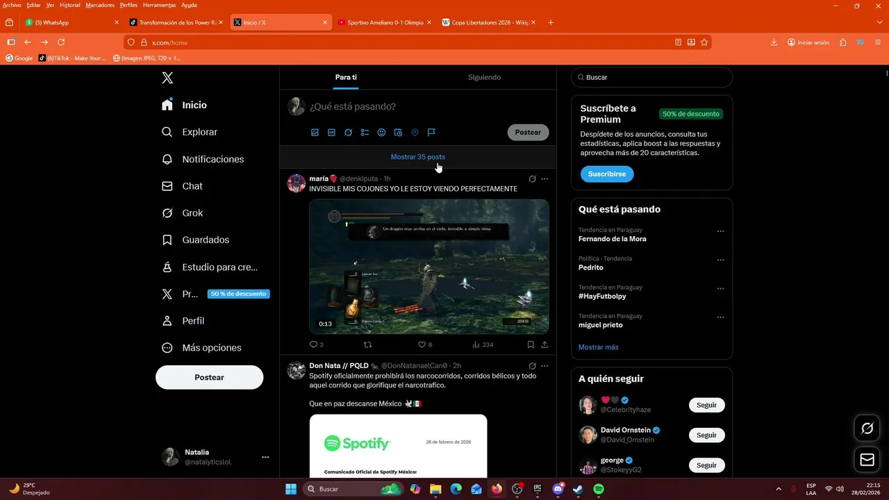This screenshot has height=500, width=889.
Task: Follow @Celebrityhaze account
Action: (706, 405)
